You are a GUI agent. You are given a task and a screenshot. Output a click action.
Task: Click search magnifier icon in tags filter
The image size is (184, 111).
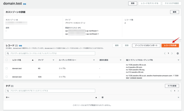tap(8, 91)
